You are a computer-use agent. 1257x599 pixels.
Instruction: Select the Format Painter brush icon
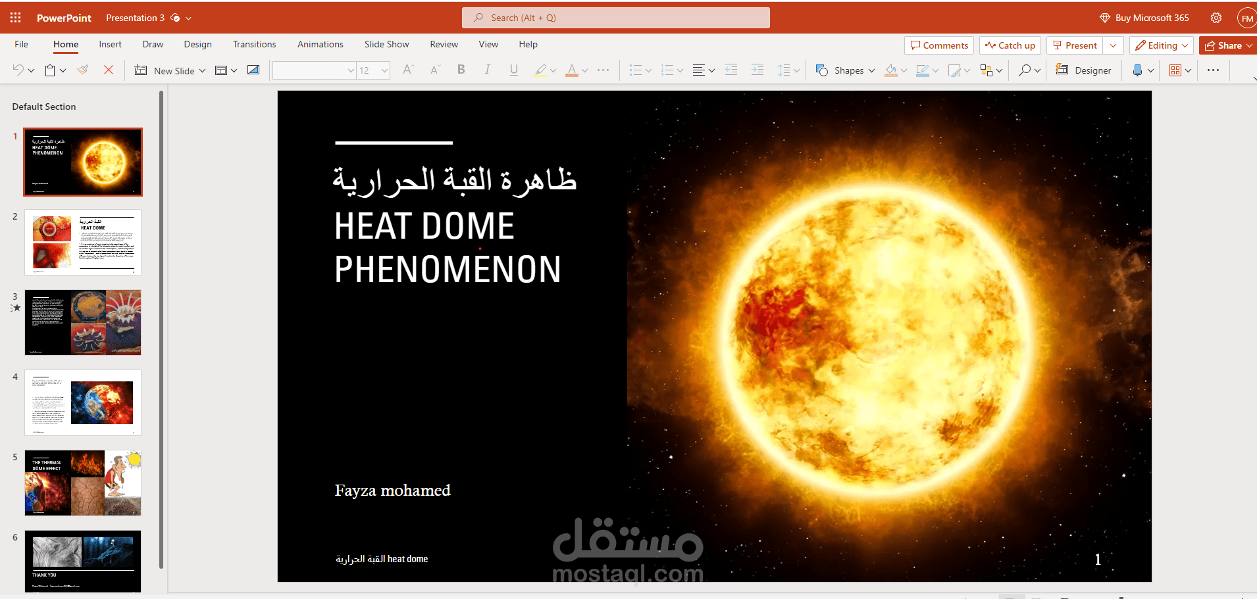pyautogui.click(x=83, y=70)
